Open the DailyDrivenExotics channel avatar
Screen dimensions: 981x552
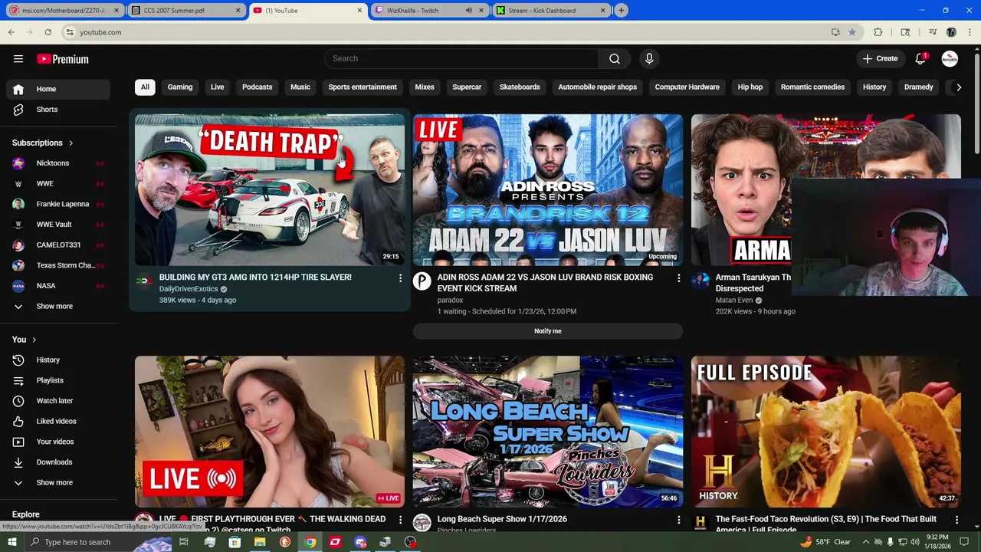[144, 282]
